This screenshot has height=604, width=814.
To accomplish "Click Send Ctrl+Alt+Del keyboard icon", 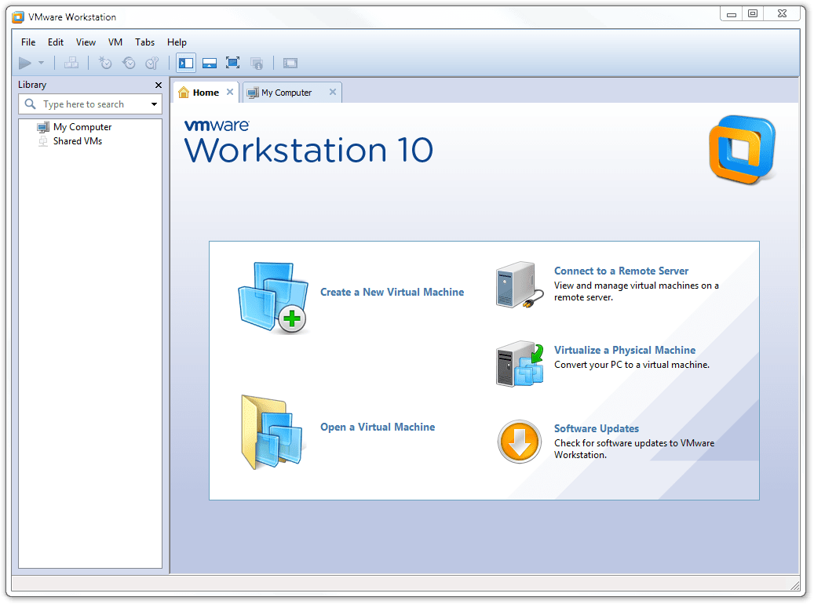I will 71,64.
